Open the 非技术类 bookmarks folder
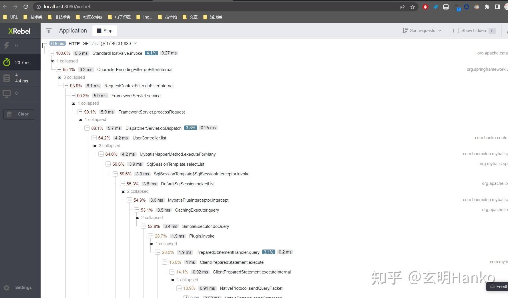This screenshot has height=298, width=508. [x=59, y=17]
